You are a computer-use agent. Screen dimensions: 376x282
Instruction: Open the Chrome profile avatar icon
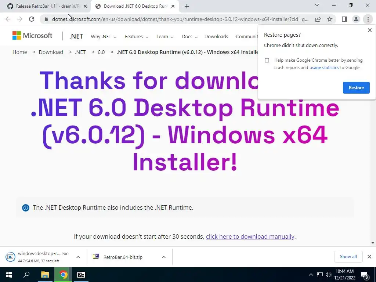[356, 19]
